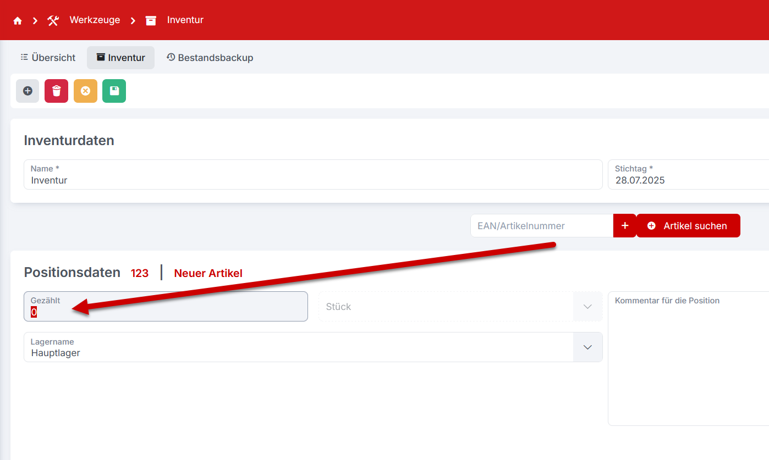The height and width of the screenshot is (460, 769).
Task: Click the red plus button beside EAN field
Action: [624, 226]
